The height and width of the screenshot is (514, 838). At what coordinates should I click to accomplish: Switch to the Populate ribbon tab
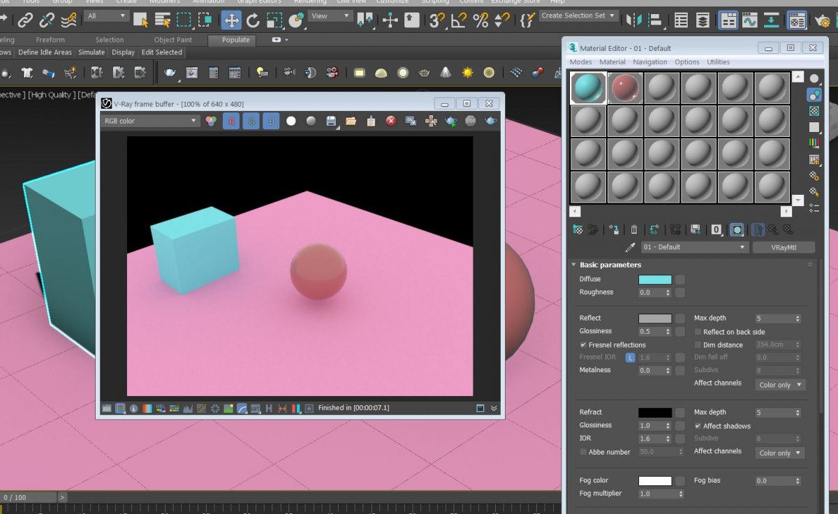pos(235,40)
